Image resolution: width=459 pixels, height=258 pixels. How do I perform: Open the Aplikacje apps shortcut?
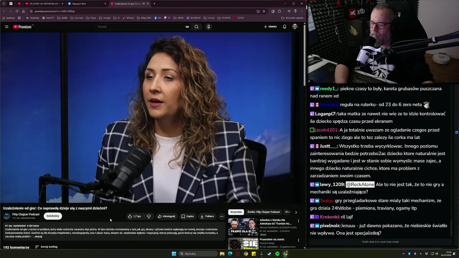click(9, 18)
